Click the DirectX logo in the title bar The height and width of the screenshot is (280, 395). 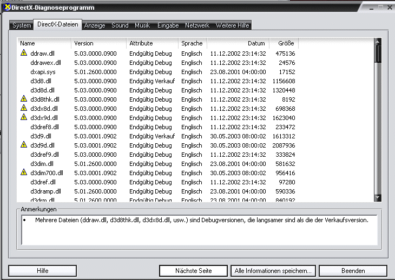(x=8, y=7)
